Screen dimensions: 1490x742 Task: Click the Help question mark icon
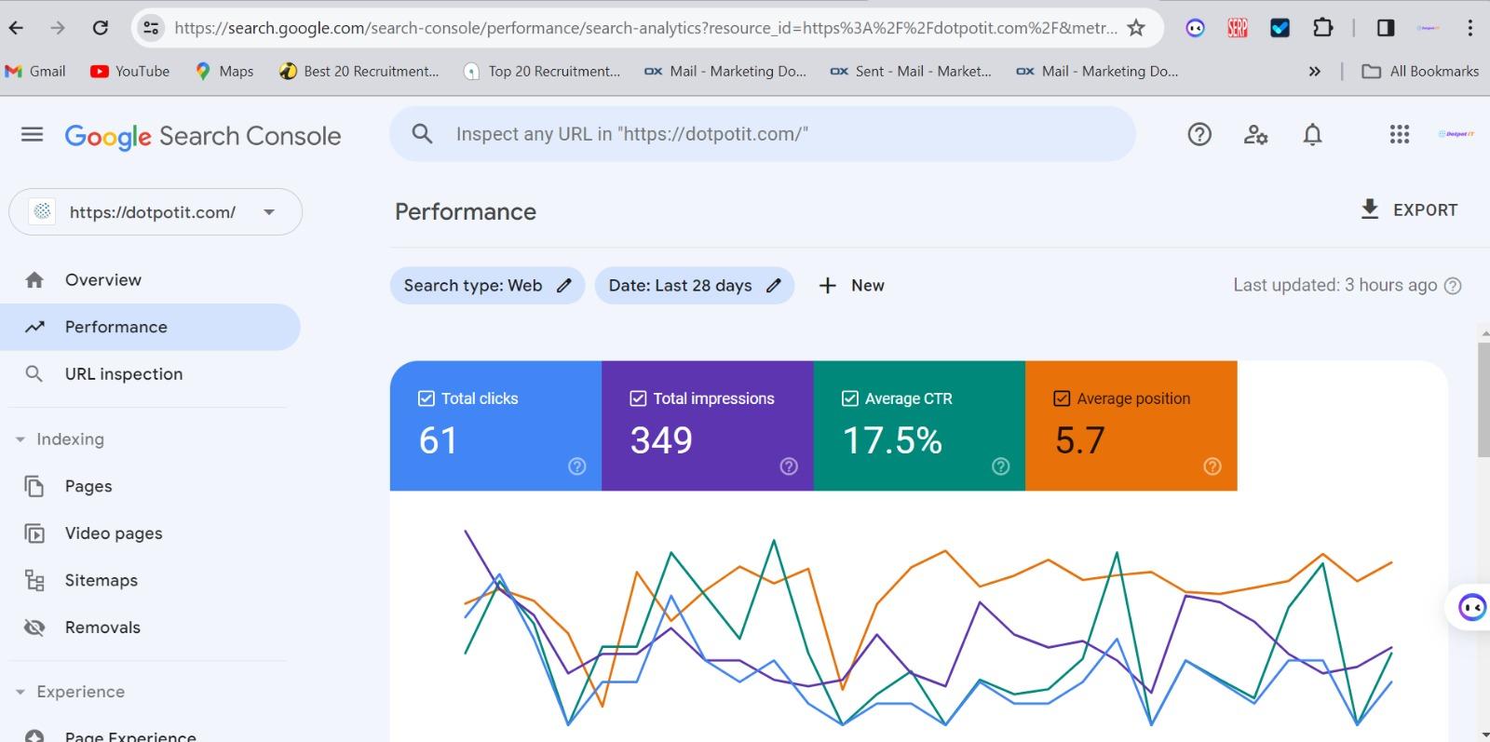pos(1199,135)
